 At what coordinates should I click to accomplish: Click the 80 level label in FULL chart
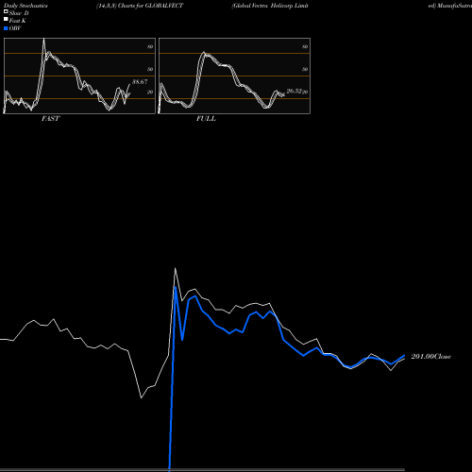pyautogui.click(x=305, y=46)
